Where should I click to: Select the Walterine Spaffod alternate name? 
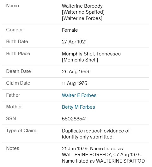pos(83,12)
